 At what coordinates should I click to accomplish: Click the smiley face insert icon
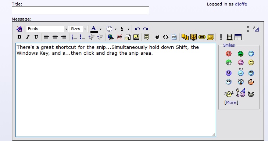click(x=110, y=29)
